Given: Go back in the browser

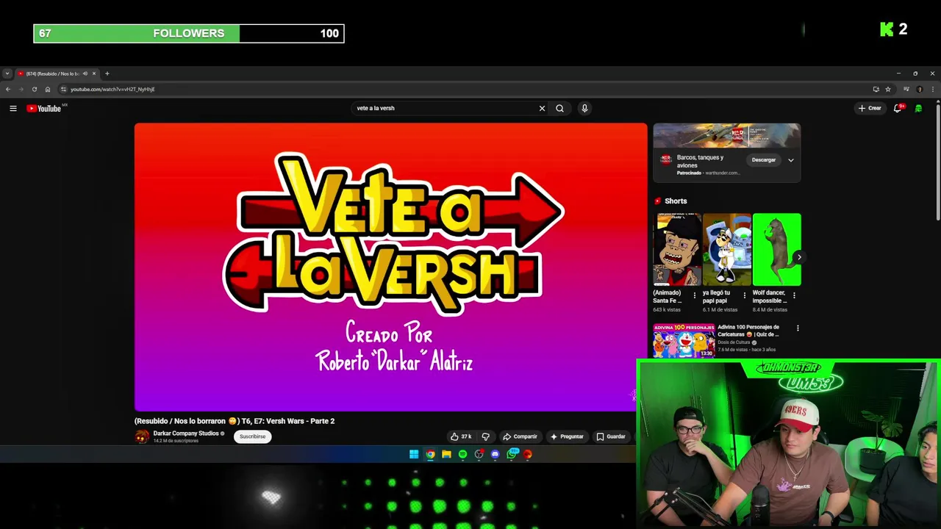Looking at the screenshot, I should [8, 89].
